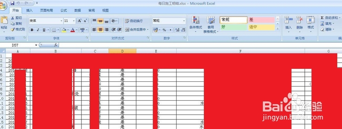Open 套用表格格式 table format gallery
Viewport: 342px width, 129px height.
pos(210,24)
